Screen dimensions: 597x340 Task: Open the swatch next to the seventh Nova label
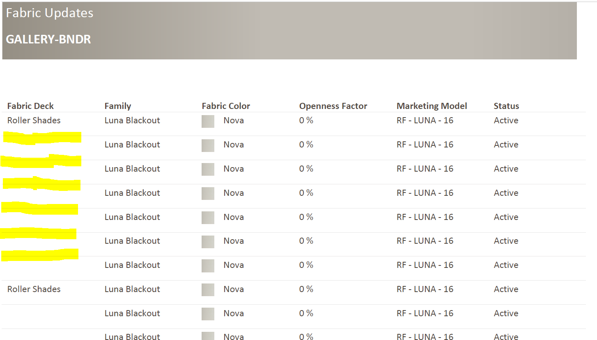pos(208,265)
